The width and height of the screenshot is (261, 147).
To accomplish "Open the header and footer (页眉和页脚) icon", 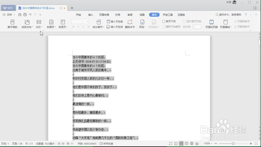I will pyautogui.click(x=211, y=22).
